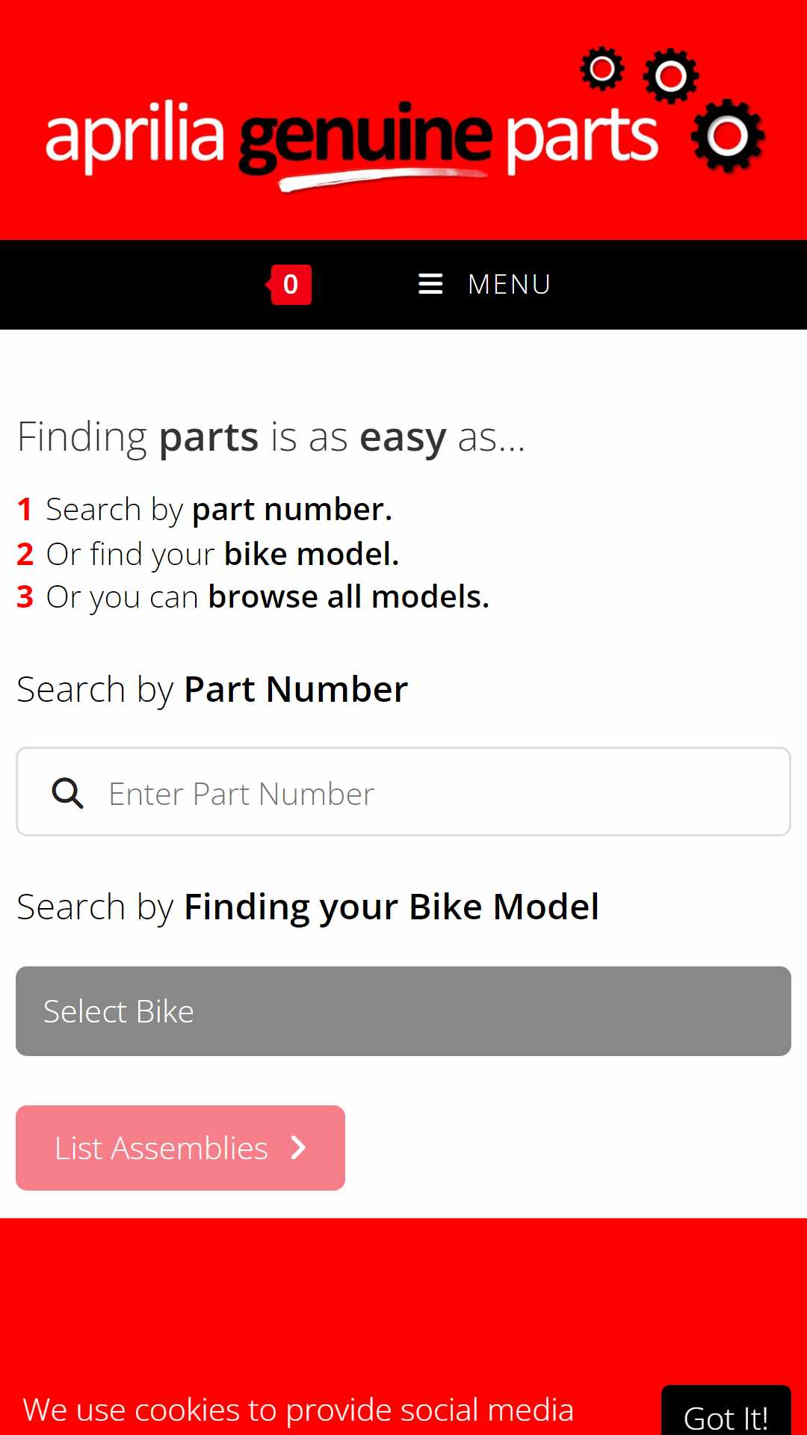This screenshot has height=1435, width=807.
Task: Click the 'Finding parts is as easy' heading
Action: tap(271, 437)
